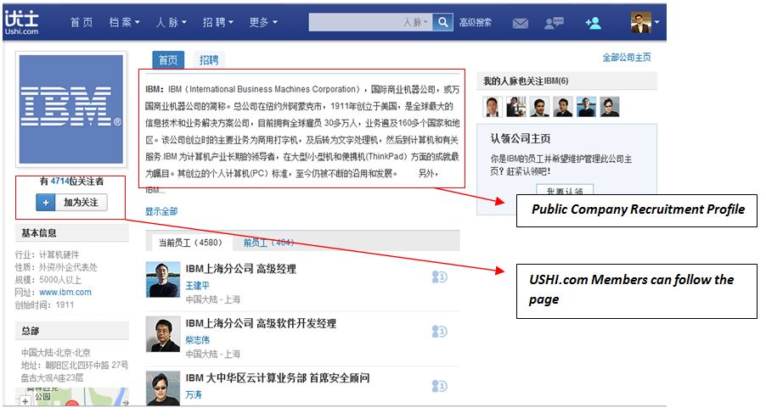Click last sunglasses avatar in followers row
Viewport: 766px width, 419px height.
click(610, 106)
